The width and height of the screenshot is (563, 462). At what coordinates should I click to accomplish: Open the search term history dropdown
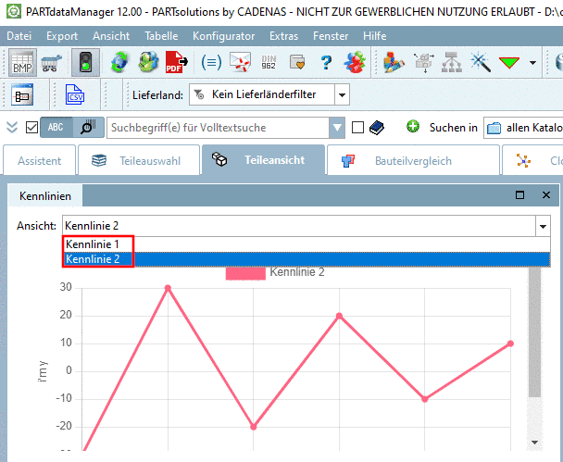(337, 128)
